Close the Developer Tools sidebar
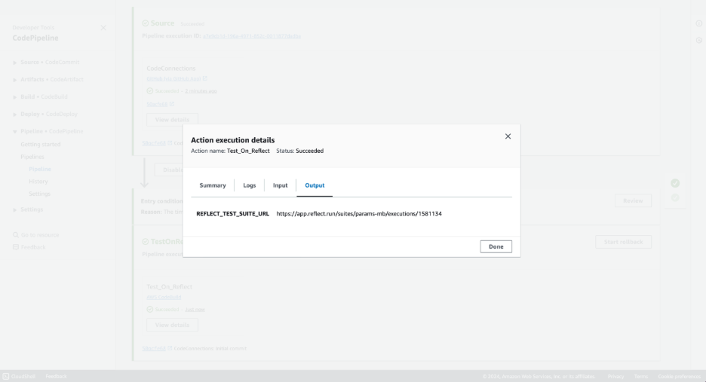The image size is (706, 382). point(103,28)
